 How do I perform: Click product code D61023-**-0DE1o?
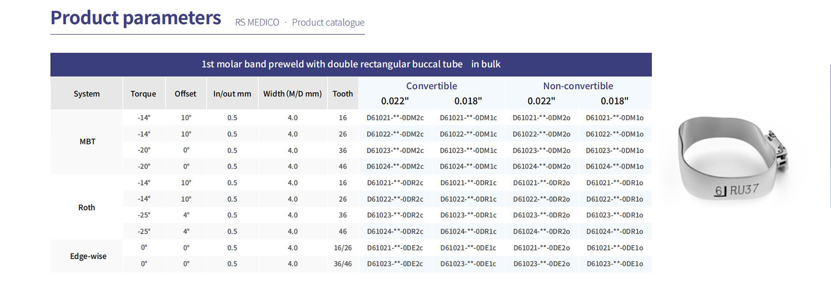click(x=615, y=264)
